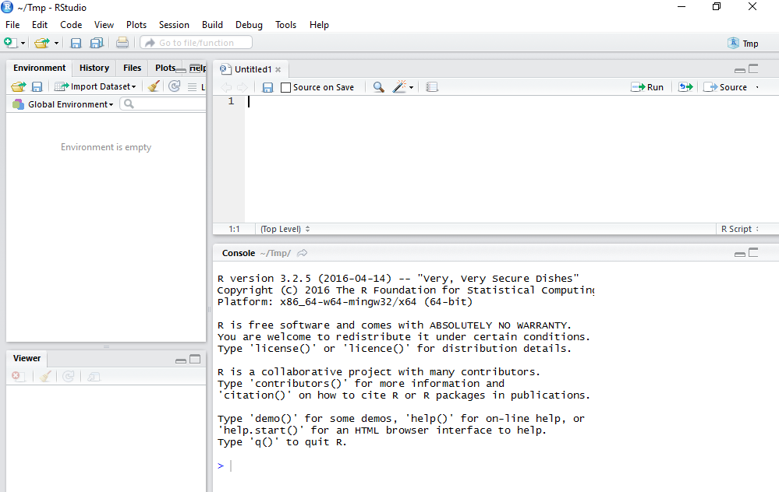Viewport: 779px width, 492px height.
Task: Click the Save current document icon in main toolbar
Action: coord(76,43)
